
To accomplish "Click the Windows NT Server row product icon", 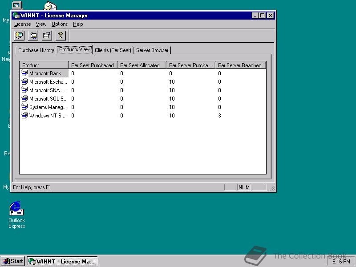I will (24, 115).
